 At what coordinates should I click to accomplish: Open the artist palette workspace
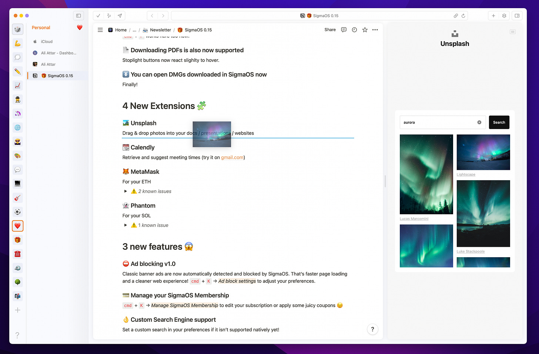(x=17, y=156)
